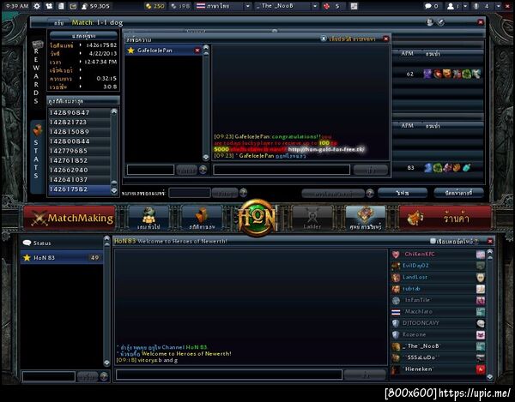Focus the match number input field
The width and height of the screenshot is (515, 402).
pyautogui.click(x=190, y=193)
